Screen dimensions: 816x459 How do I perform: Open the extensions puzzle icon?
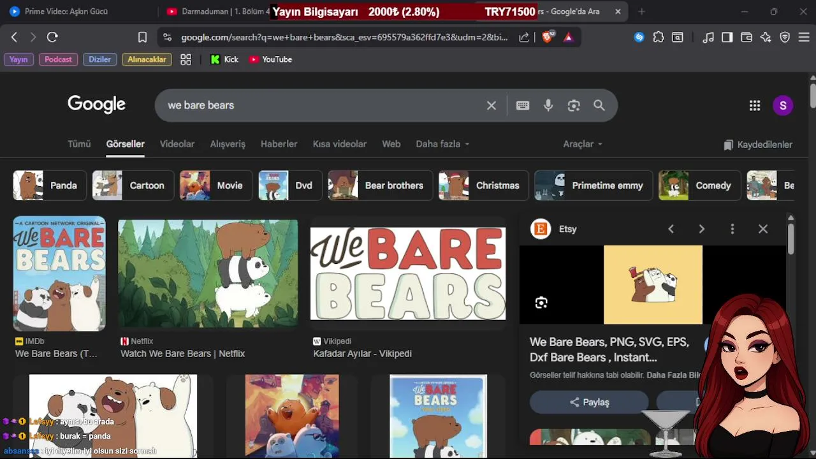[659, 38]
